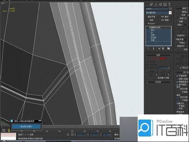
Task: Click the object name input field
Action: click(x=157, y=9)
